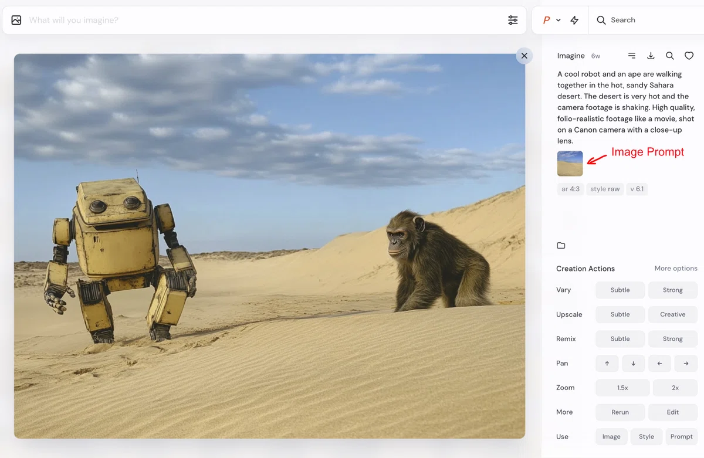Download the image using the download icon
Image resolution: width=704 pixels, height=458 pixels.
[651, 56]
